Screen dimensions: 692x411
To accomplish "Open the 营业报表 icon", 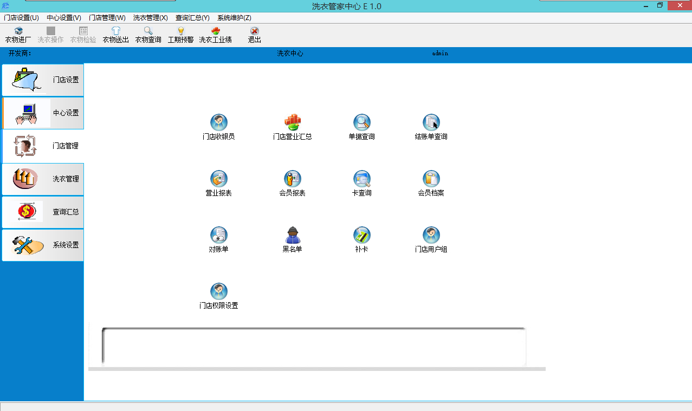I will 218,179.
